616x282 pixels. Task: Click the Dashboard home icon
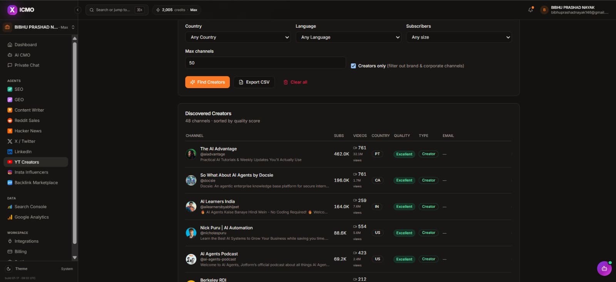click(10, 45)
